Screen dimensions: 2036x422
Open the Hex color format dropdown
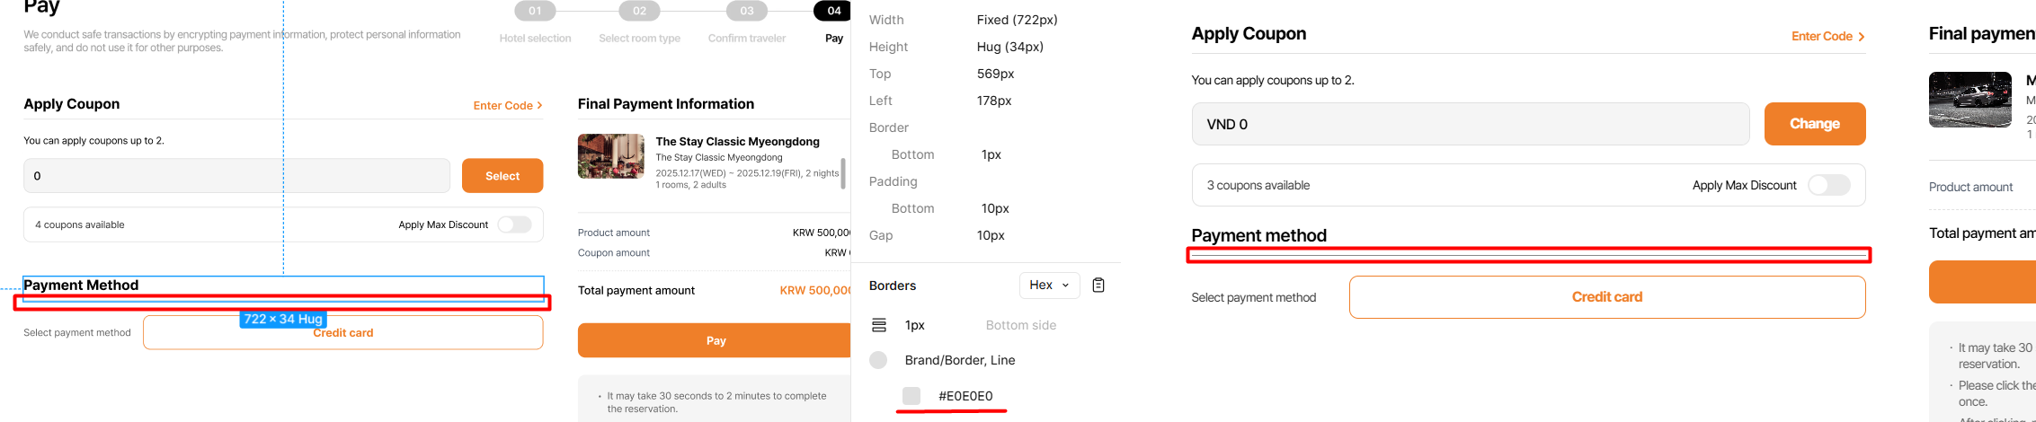[1049, 286]
